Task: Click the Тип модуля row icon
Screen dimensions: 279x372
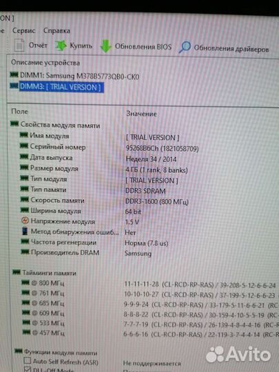Action: click(x=24, y=178)
